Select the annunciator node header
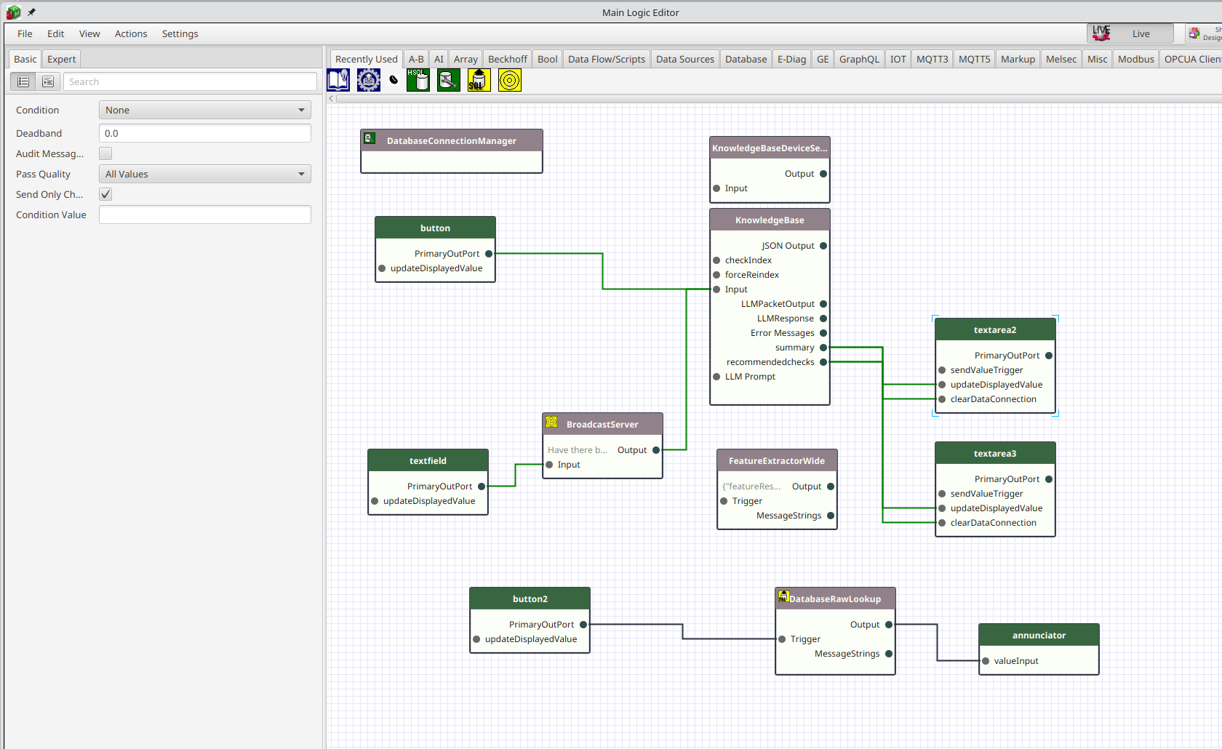The width and height of the screenshot is (1222, 749). [x=1039, y=635]
